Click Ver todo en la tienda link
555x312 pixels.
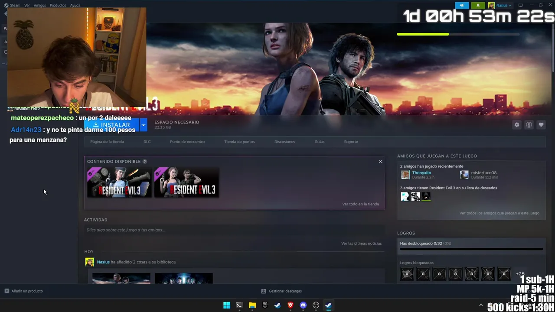[360, 204]
